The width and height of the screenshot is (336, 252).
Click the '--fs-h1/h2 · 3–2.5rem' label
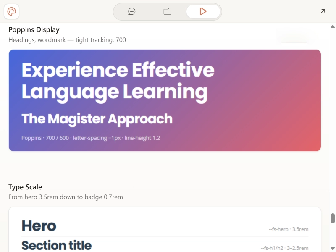[x=285, y=248]
